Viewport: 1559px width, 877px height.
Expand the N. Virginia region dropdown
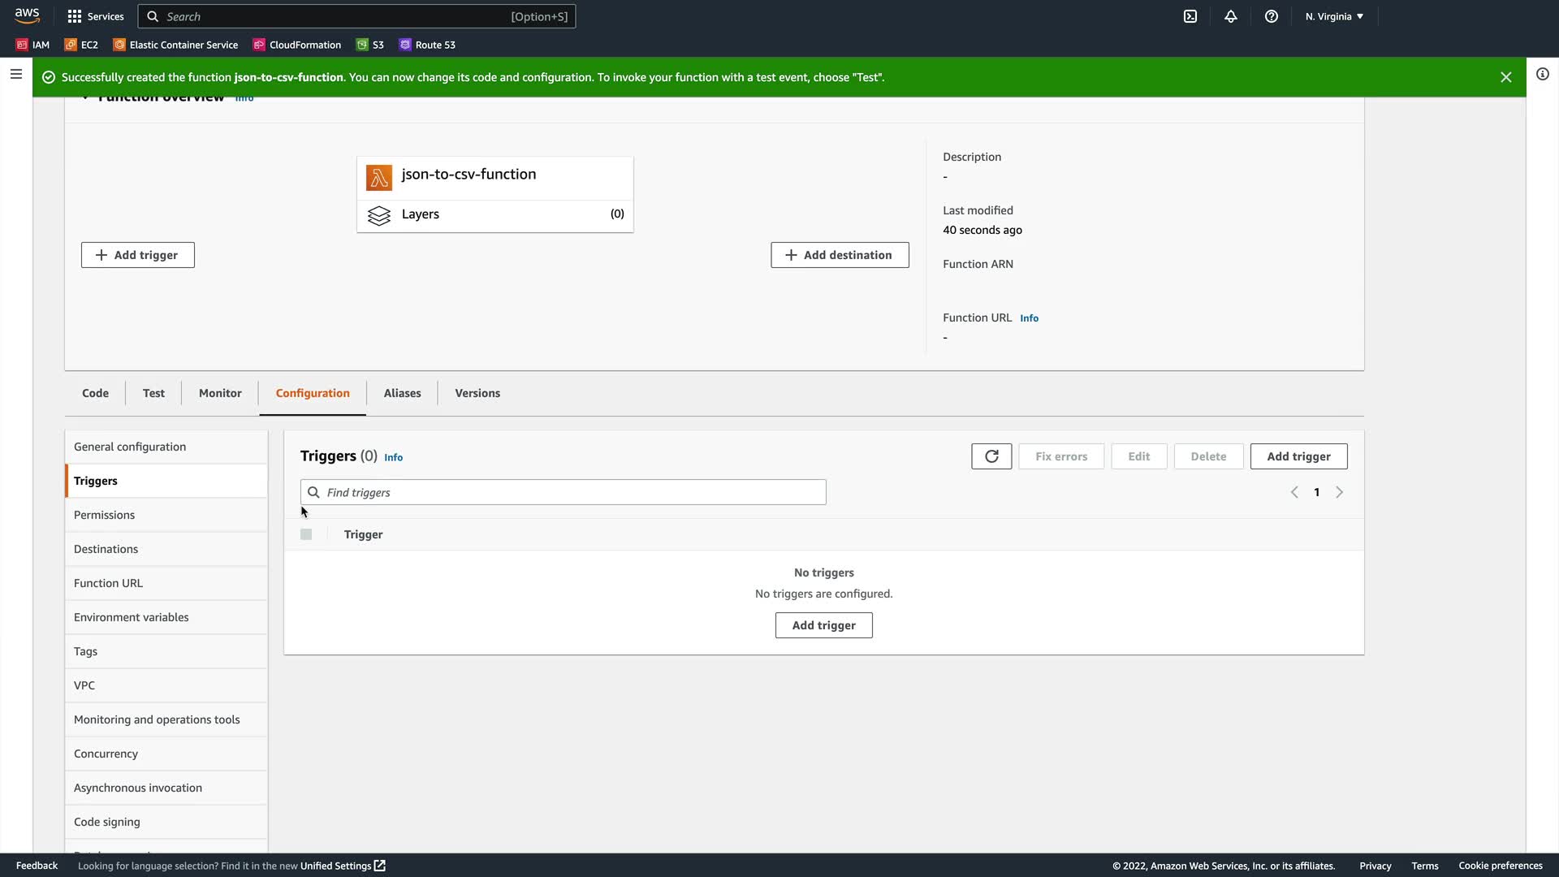click(1334, 16)
